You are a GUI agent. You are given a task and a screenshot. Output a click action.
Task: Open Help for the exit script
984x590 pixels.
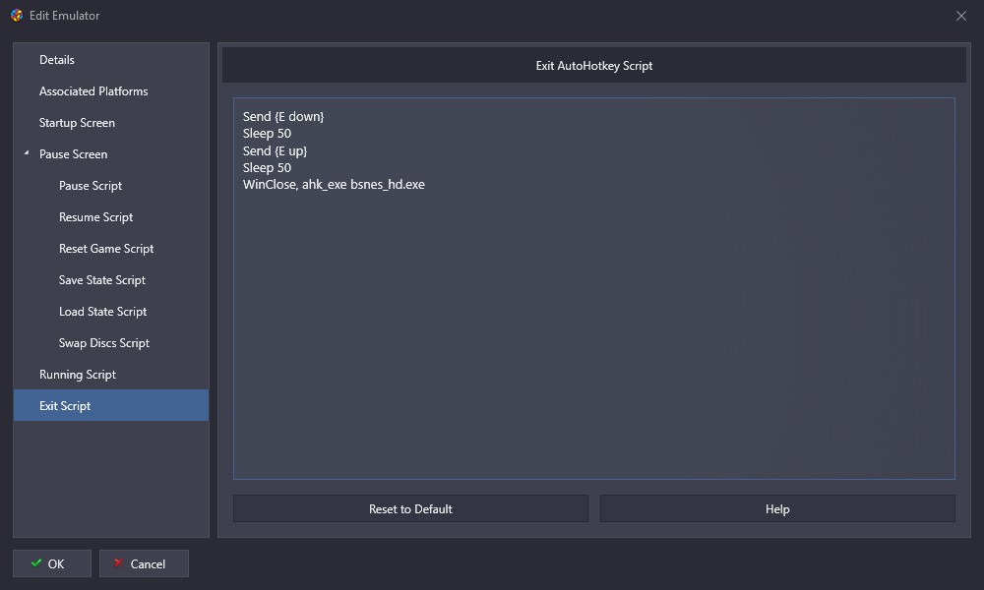pyautogui.click(x=777, y=508)
